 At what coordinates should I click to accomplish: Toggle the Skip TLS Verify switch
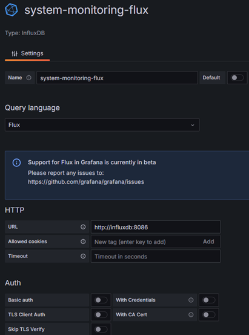pos(101,329)
